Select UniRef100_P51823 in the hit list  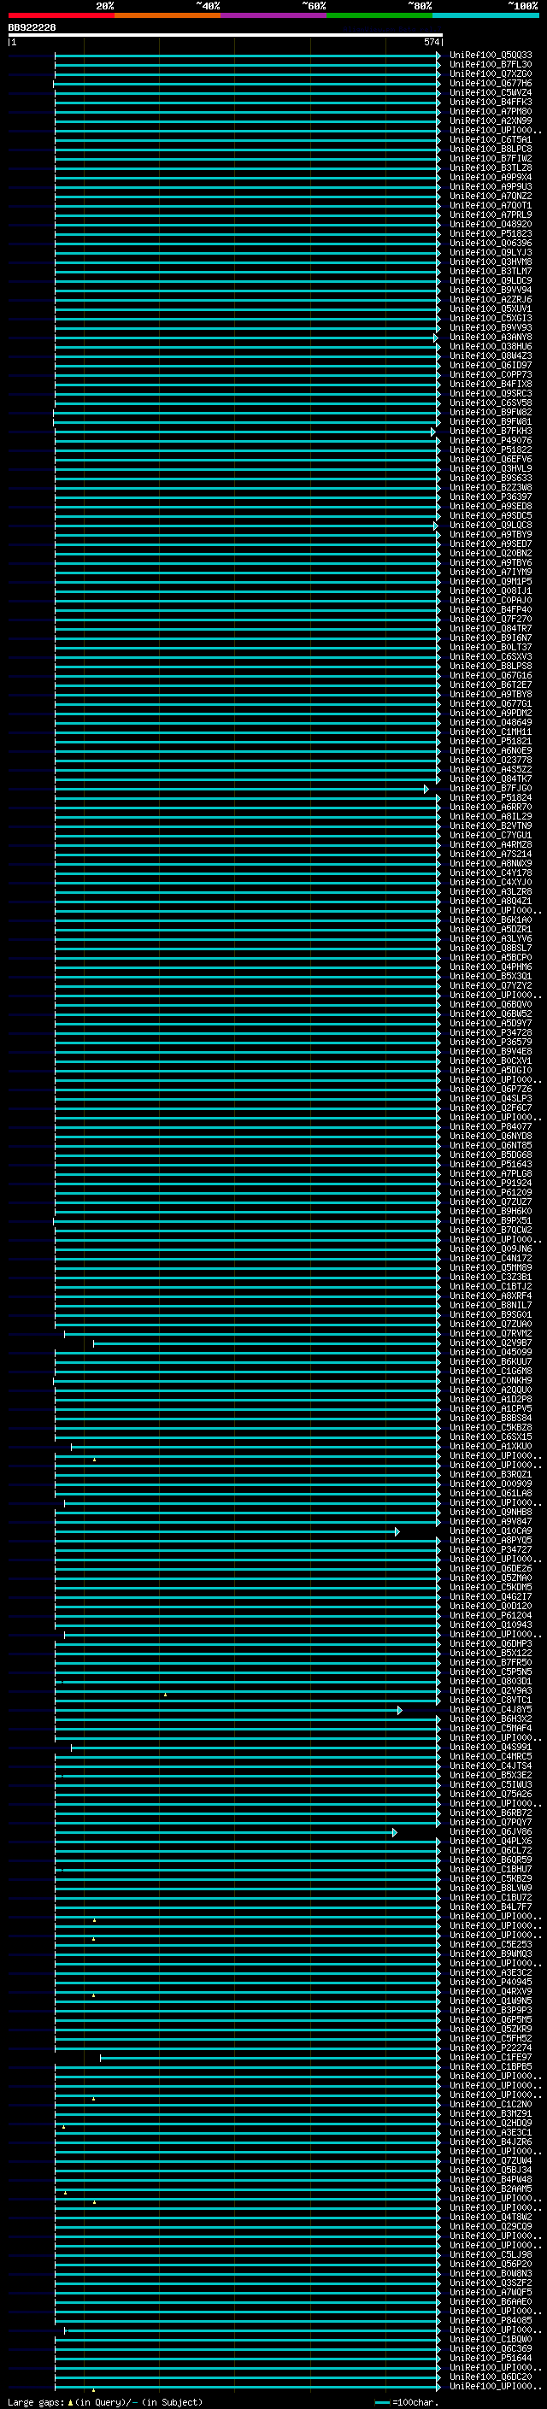tap(491, 234)
